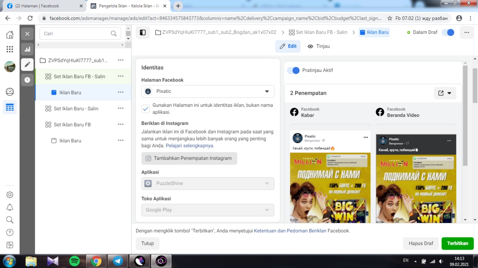
Task: Click the Beranda Video ad preview thumbnail
Action: click(416, 178)
